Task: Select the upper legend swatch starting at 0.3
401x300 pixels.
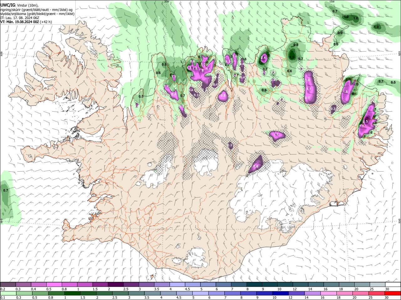Action: pos(23,285)
